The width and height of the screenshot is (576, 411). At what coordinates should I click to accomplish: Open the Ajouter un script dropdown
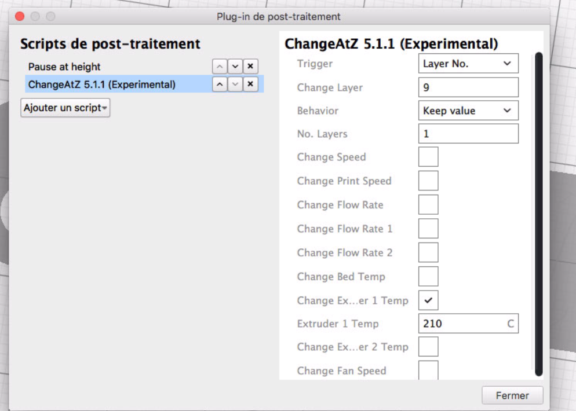coord(65,108)
